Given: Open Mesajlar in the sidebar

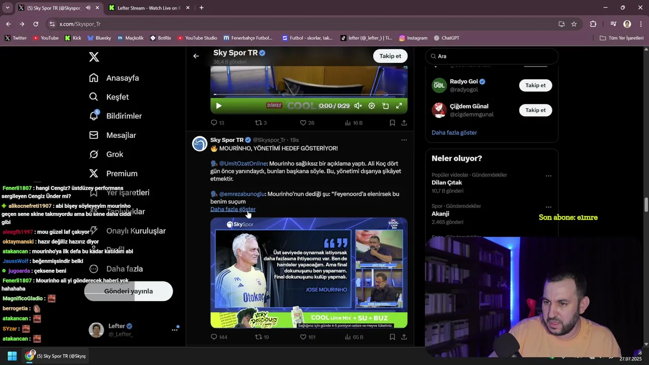Looking at the screenshot, I should click(113, 135).
